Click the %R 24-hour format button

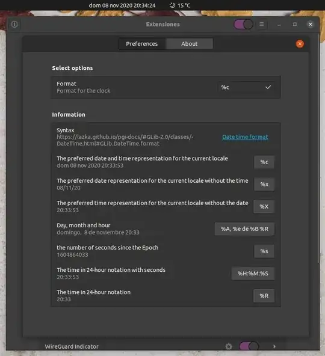coord(264,296)
